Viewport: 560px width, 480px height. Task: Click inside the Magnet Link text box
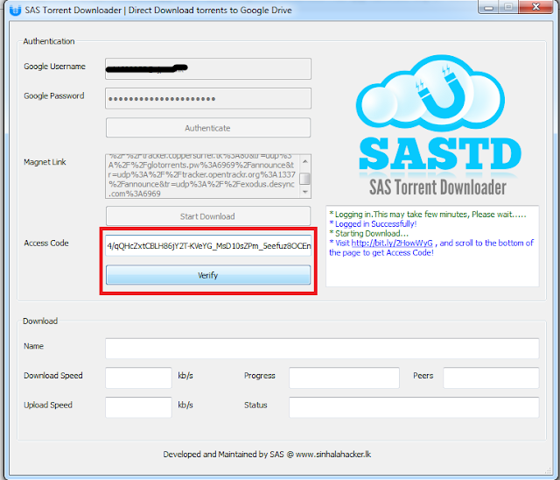(x=201, y=177)
